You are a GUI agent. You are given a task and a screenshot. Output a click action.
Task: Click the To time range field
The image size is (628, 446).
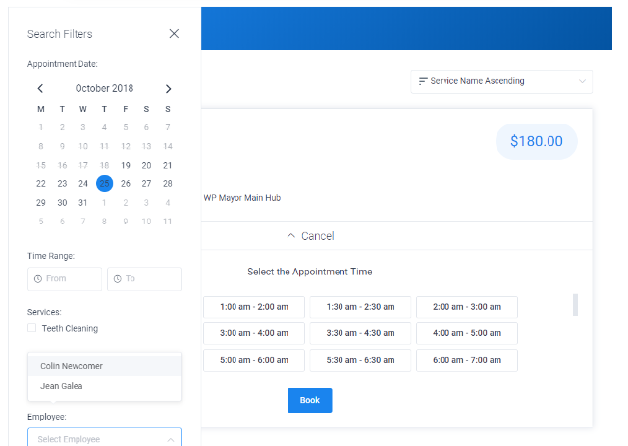click(144, 278)
